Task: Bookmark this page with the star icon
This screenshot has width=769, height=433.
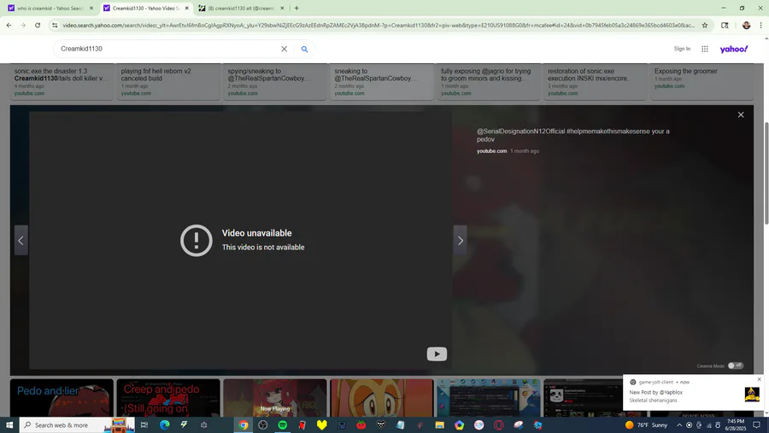Action: click(x=705, y=25)
